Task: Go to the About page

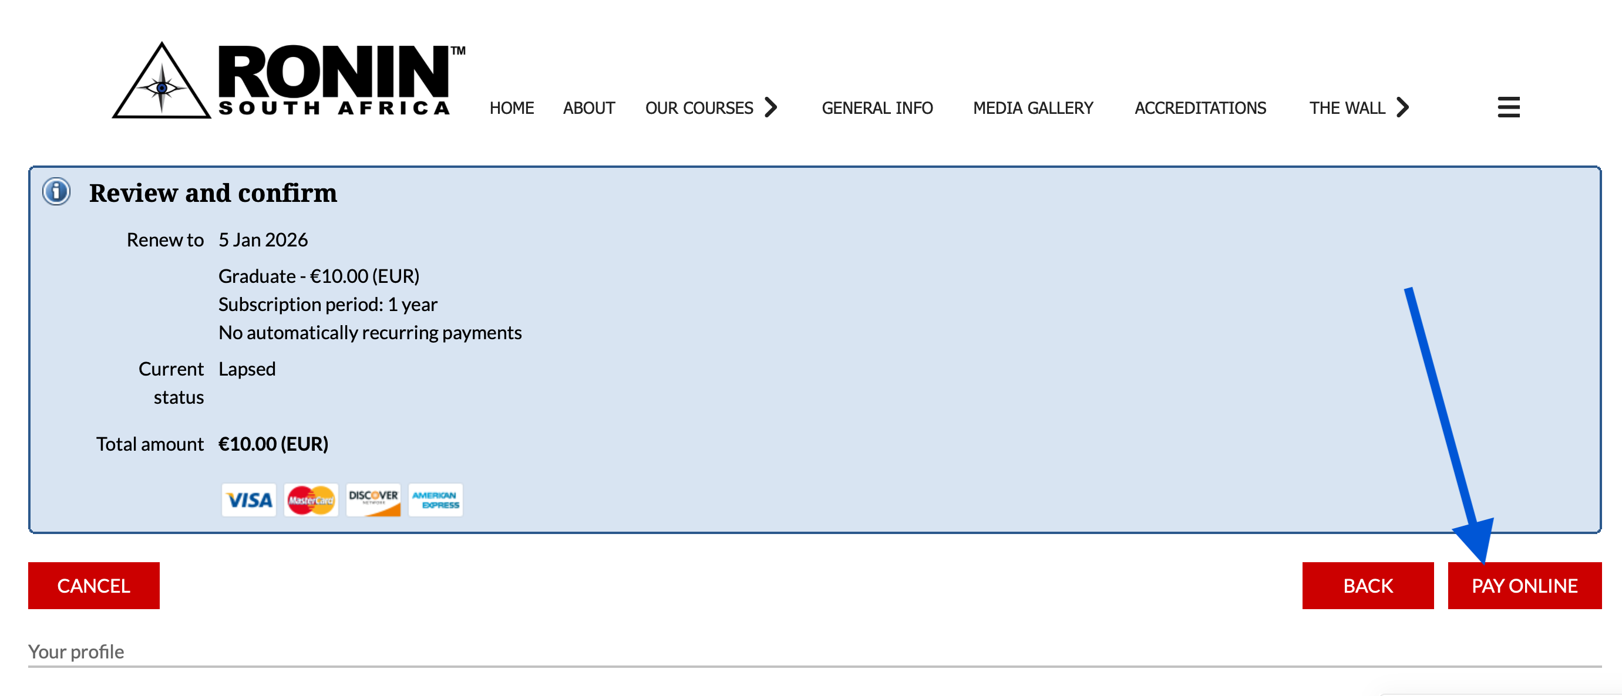Action: (x=588, y=108)
